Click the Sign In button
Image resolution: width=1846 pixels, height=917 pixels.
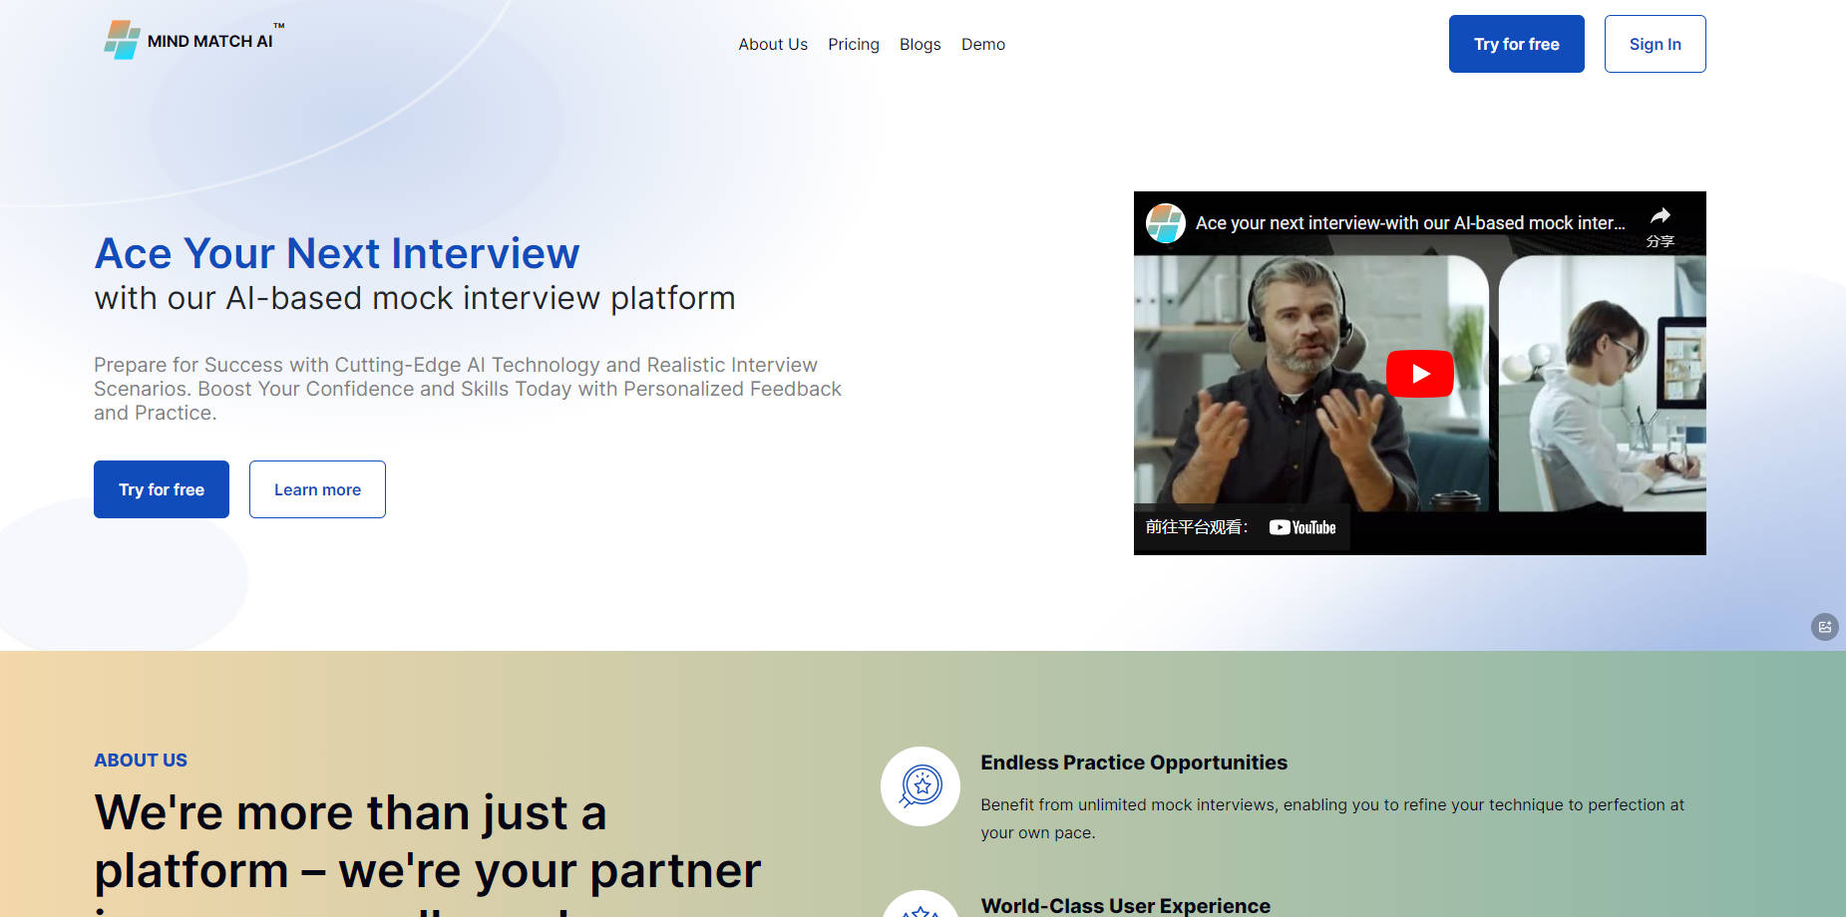click(x=1655, y=44)
